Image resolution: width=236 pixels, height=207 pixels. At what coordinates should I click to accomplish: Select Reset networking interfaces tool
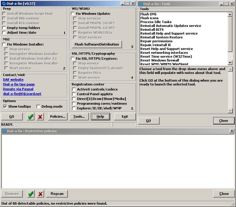(164, 53)
